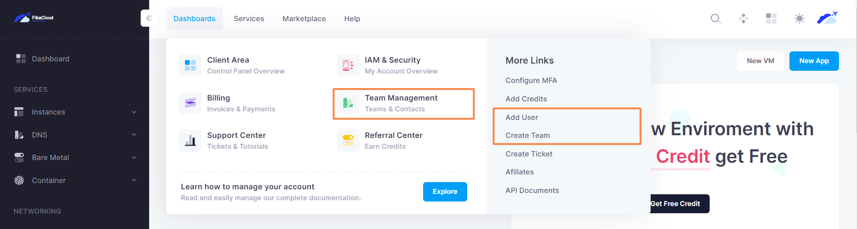Click the Dashboard grid icon in sidebar

point(21,59)
